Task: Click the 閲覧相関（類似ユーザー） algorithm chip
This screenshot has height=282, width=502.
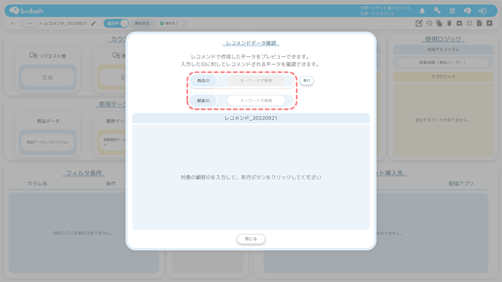Action: pyautogui.click(x=443, y=63)
